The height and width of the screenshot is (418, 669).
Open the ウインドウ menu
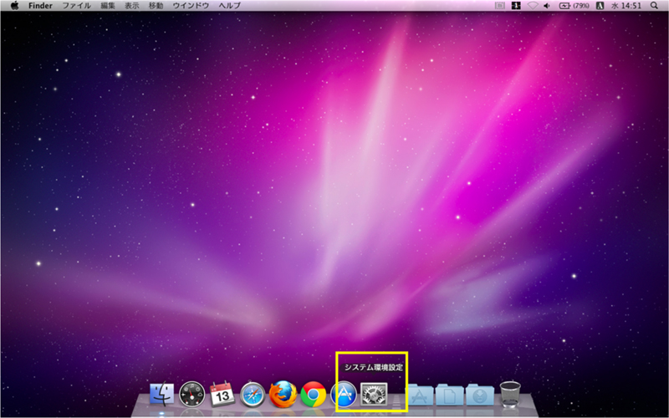(192, 6)
